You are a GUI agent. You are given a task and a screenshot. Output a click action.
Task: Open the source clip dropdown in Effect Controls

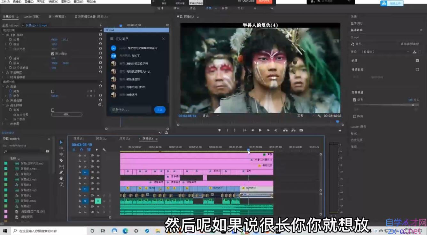click(x=23, y=25)
